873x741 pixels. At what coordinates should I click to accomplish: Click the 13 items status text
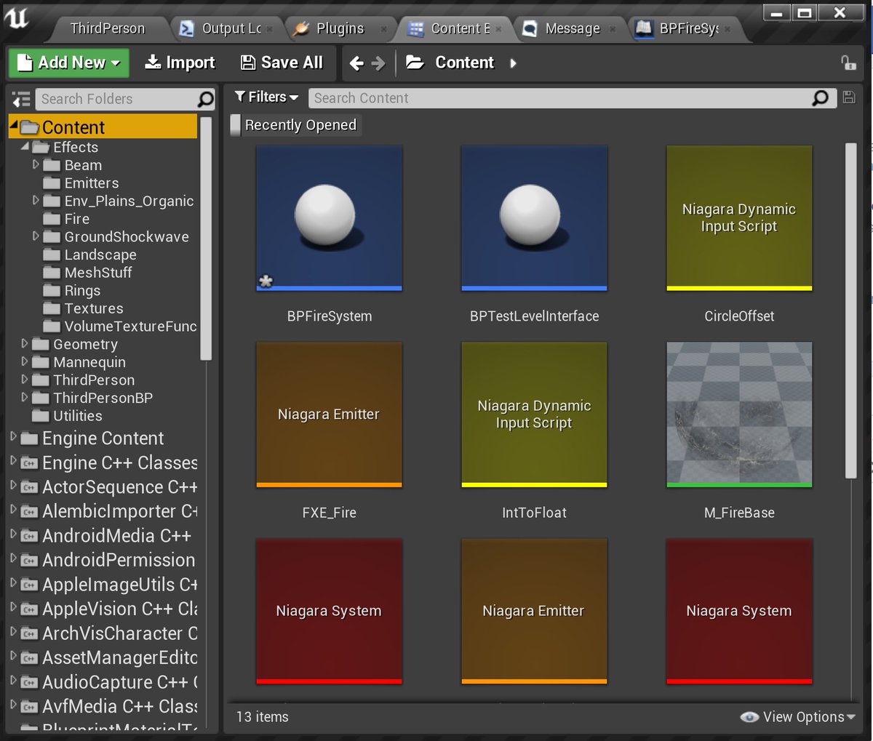[x=262, y=717]
